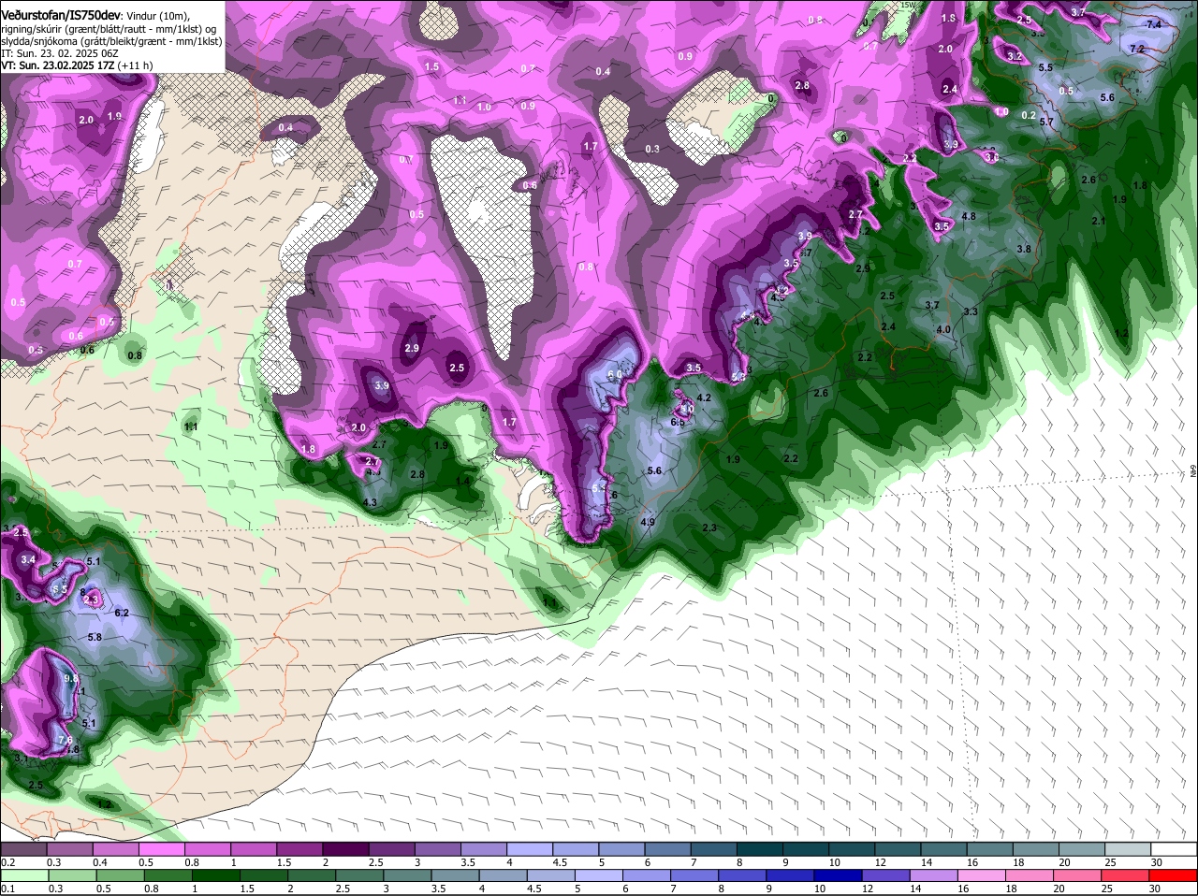This screenshot has width=1198, height=896.
Task: Click the 9.8 precipitation value on the map
Action: (x=71, y=678)
